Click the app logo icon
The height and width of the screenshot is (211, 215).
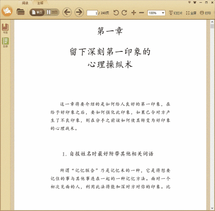tap(7, 11)
